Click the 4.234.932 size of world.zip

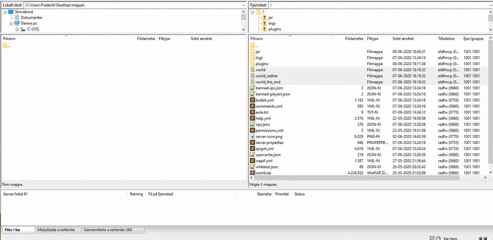click(356, 173)
